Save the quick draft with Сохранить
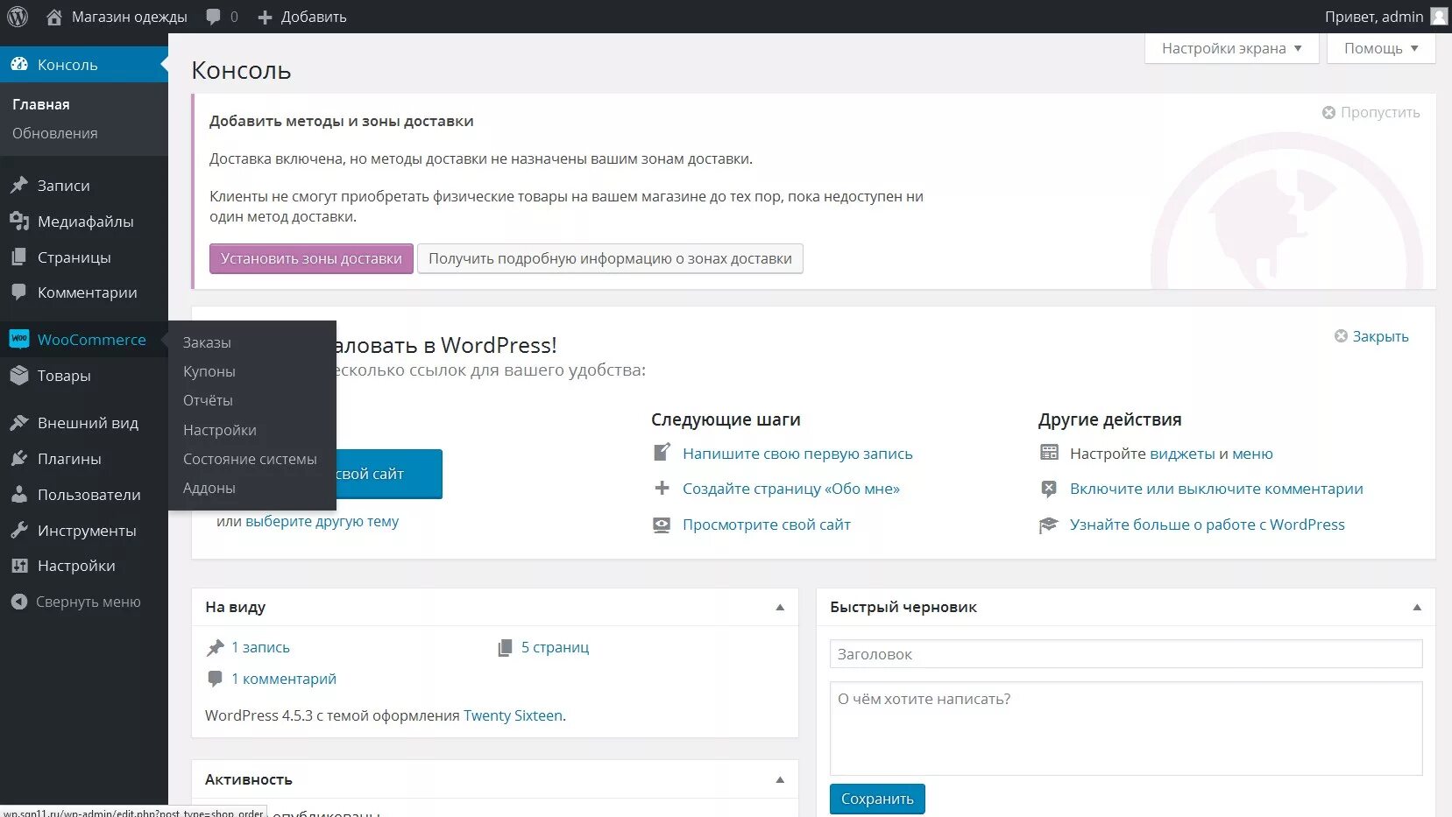1452x817 pixels. 877,799
